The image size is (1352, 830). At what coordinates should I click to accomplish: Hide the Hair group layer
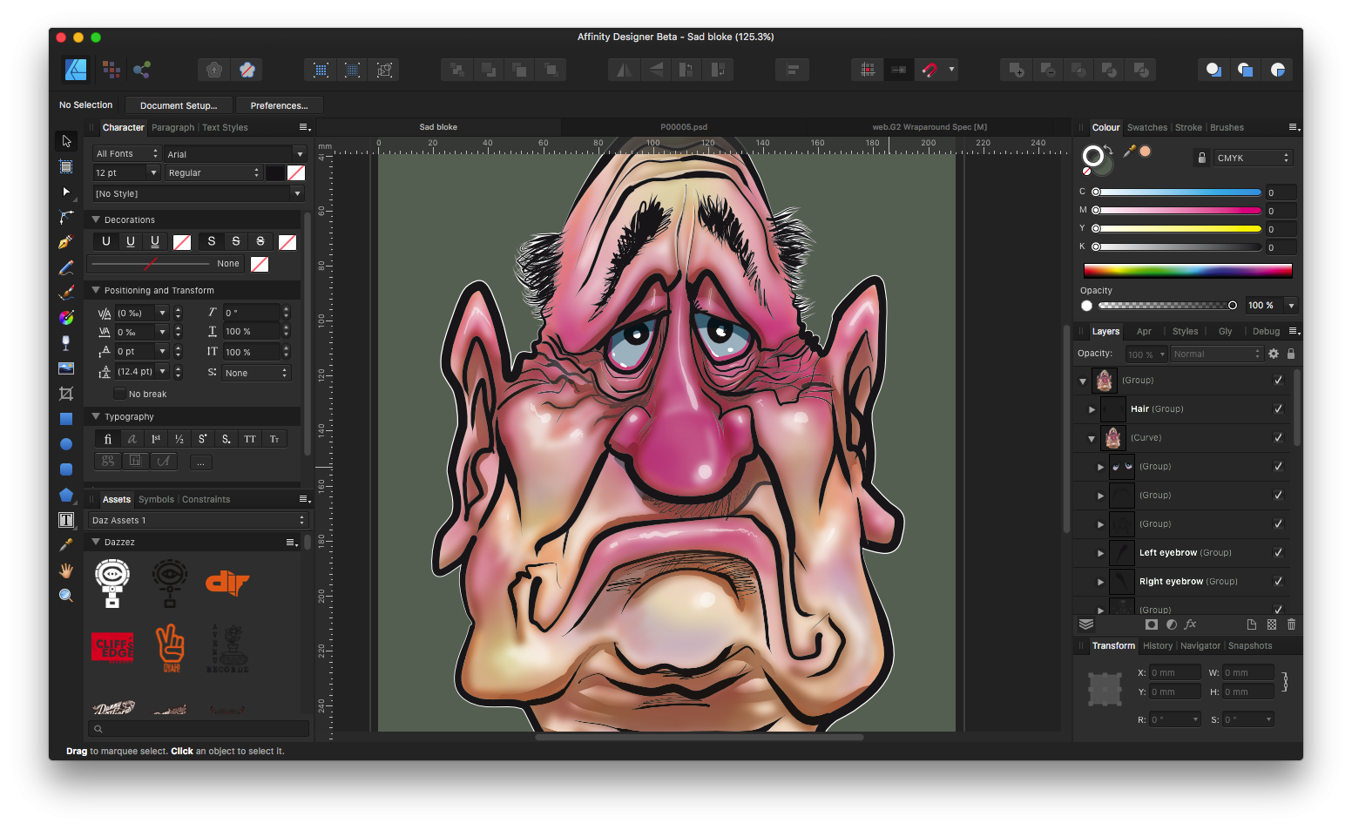point(1278,408)
